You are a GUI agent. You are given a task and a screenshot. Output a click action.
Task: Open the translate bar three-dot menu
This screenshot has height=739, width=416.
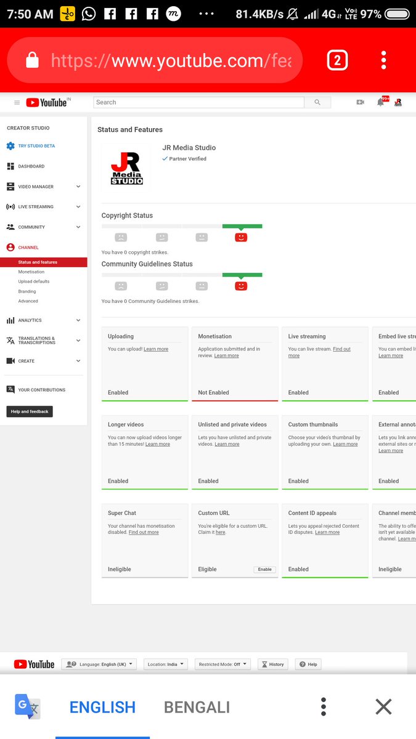click(324, 707)
